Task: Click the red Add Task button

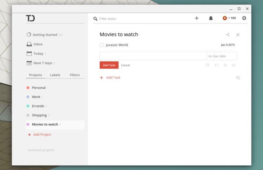Action: (109, 65)
